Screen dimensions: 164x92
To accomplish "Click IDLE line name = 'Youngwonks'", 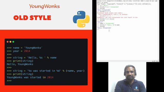I will [x=106, y=24].
